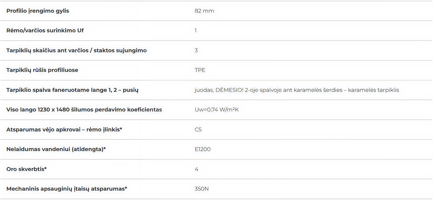The image size is (434, 200).
Task: Click the "Viso lango 1230 x 1480" label
Action: [x=84, y=110]
